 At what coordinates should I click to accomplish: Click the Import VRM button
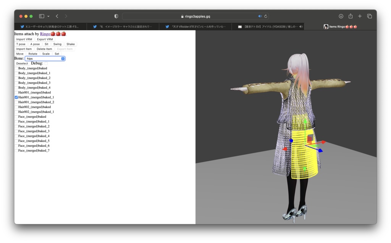click(x=24, y=39)
